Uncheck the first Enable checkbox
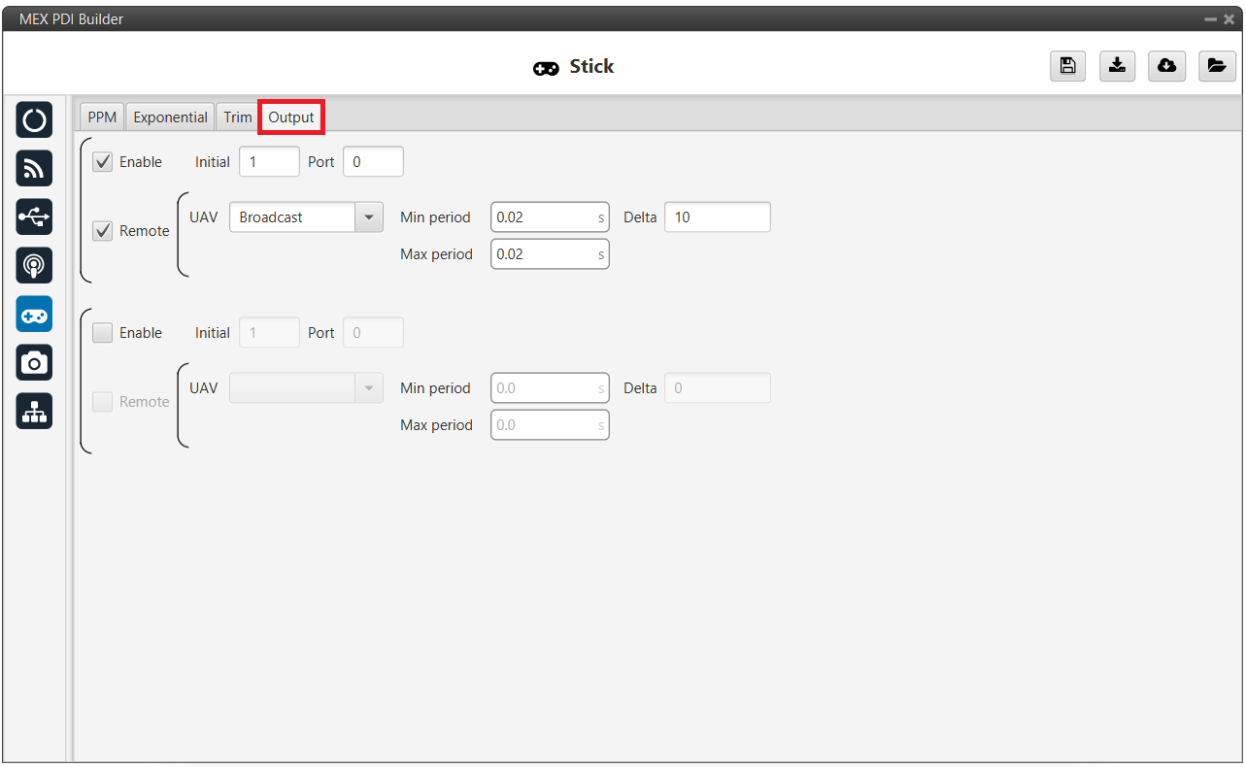Image resolution: width=1246 pixels, height=767 pixels. 102,162
